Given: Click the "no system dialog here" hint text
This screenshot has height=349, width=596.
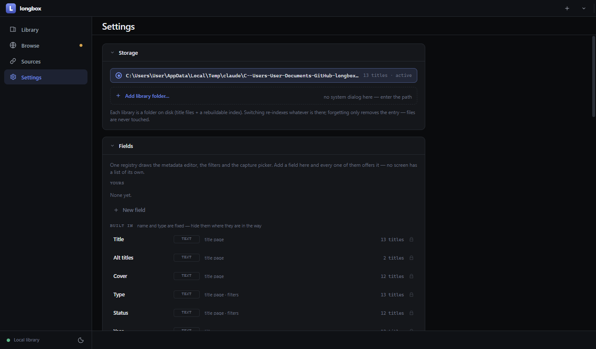Looking at the screenshot, I should (x=368, y=97).
